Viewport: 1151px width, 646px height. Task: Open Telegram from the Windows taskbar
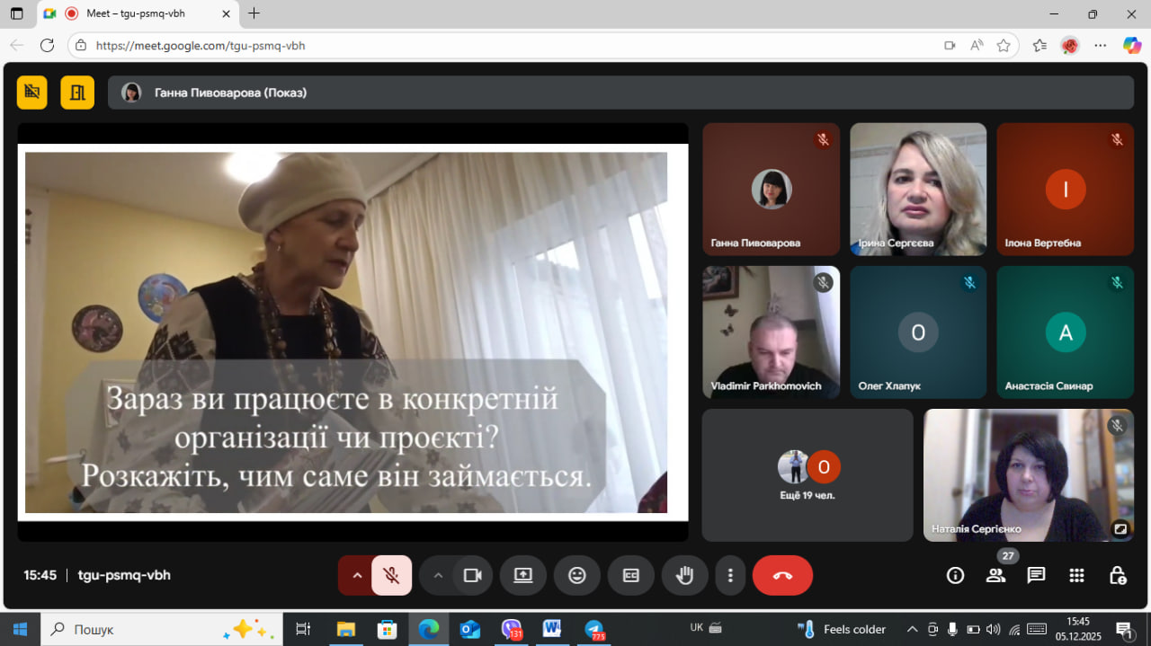[593, 629]
